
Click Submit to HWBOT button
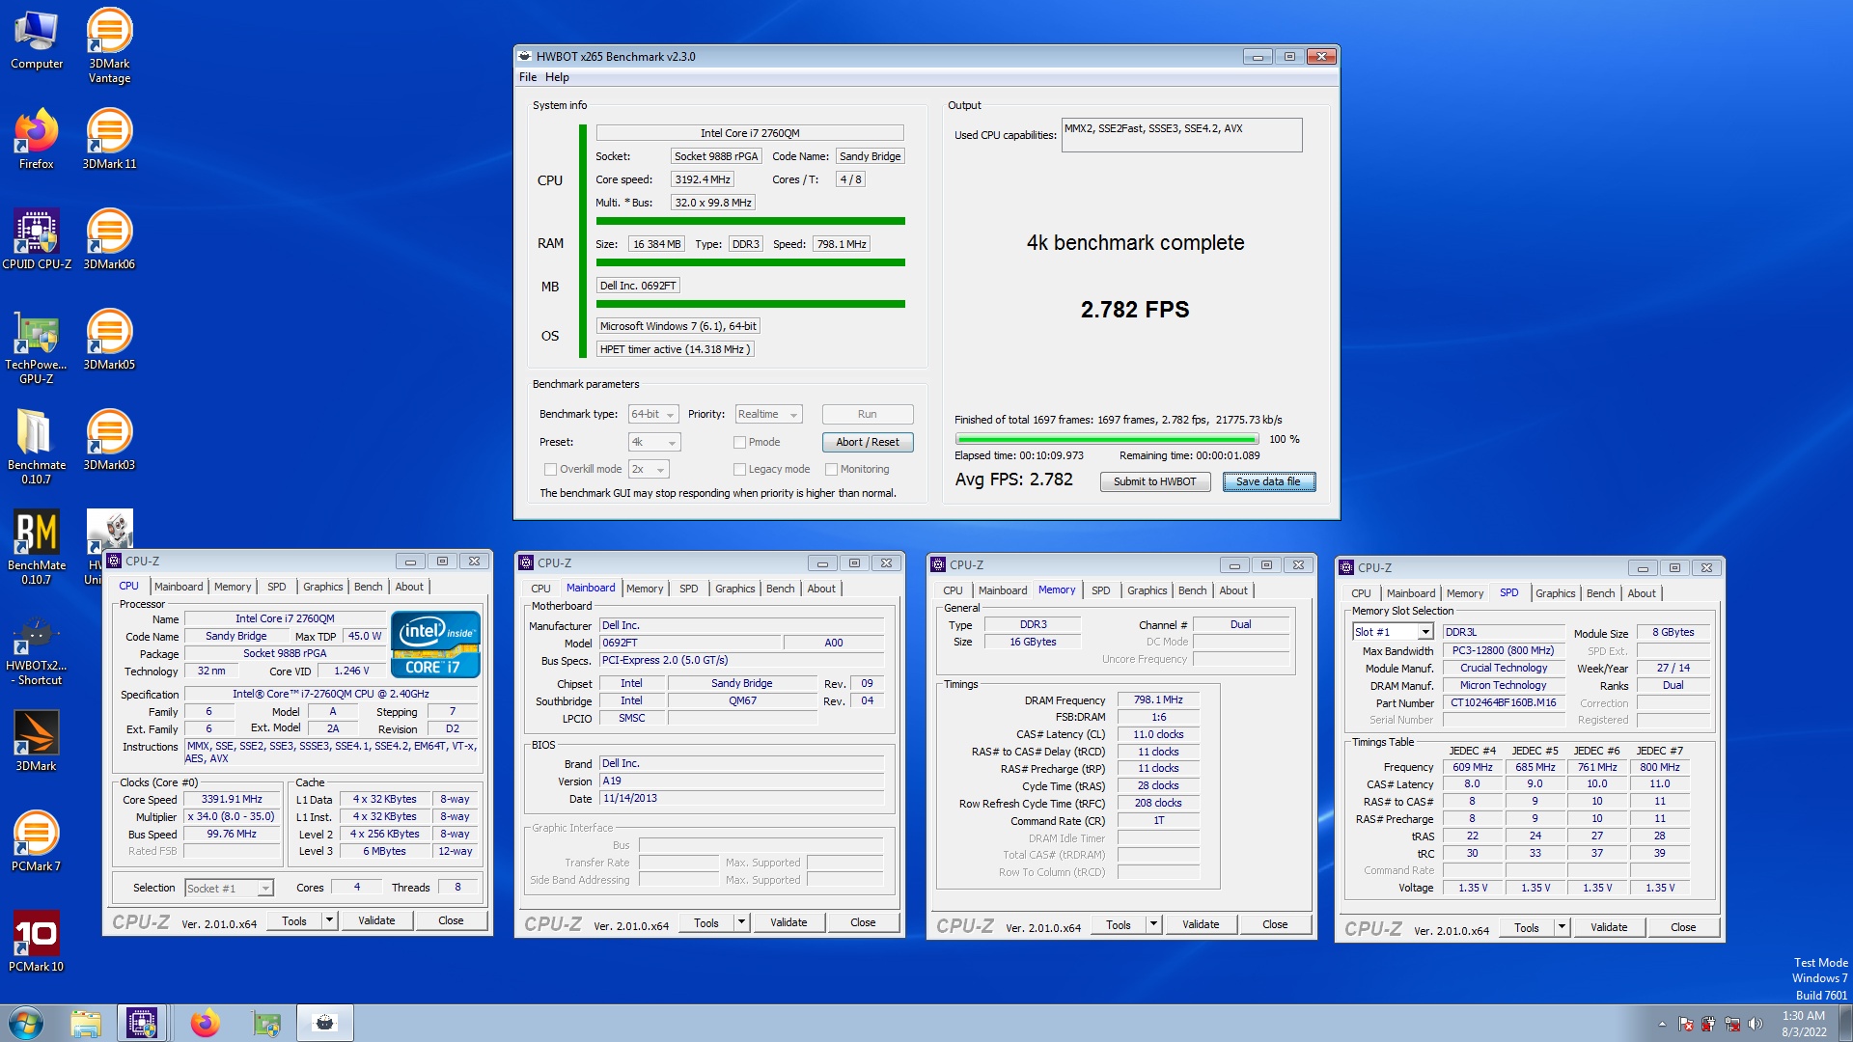(1154, 481)
